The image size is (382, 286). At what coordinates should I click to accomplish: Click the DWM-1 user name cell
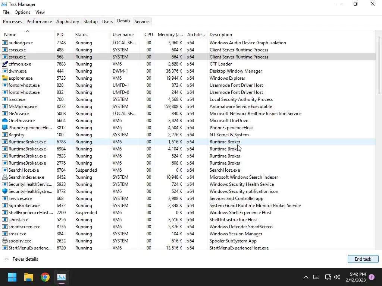pyautogui.click(x=120, y=71)
